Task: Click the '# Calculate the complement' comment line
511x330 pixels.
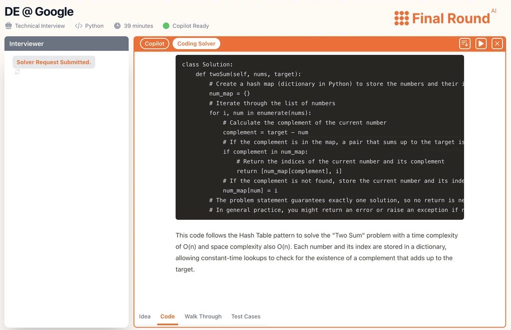Action: pos(305,123)
